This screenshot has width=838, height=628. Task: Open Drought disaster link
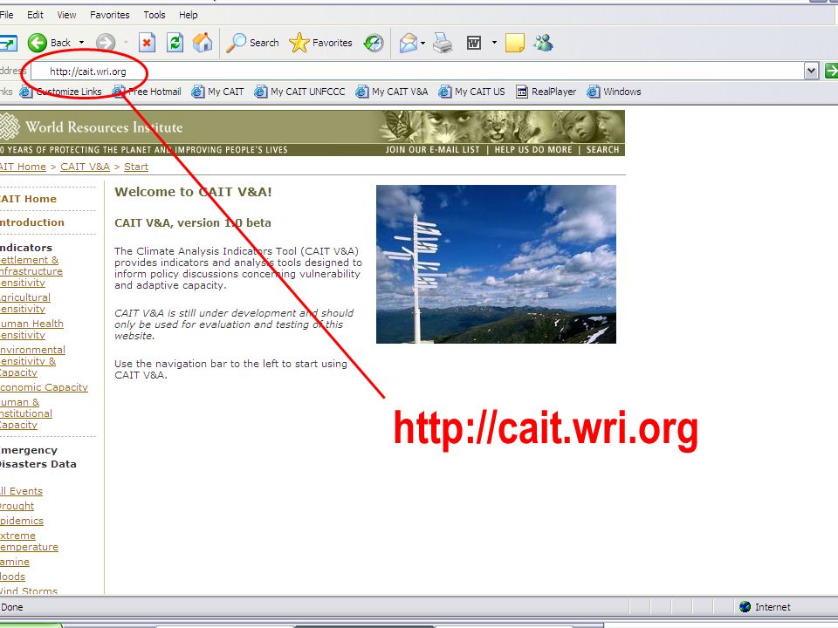coord(17,506)
